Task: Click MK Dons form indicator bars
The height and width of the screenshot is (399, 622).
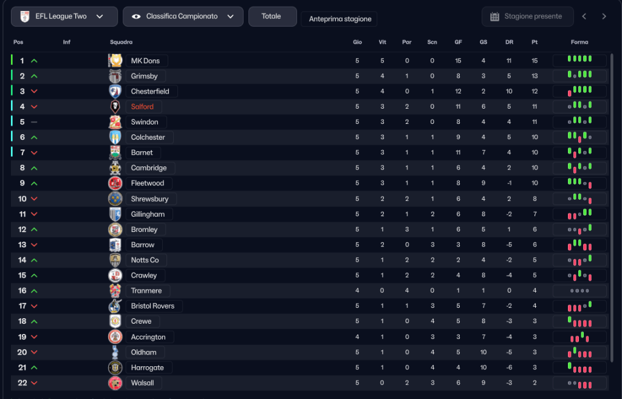Action: pyautogui.click(x=579, y=60)
